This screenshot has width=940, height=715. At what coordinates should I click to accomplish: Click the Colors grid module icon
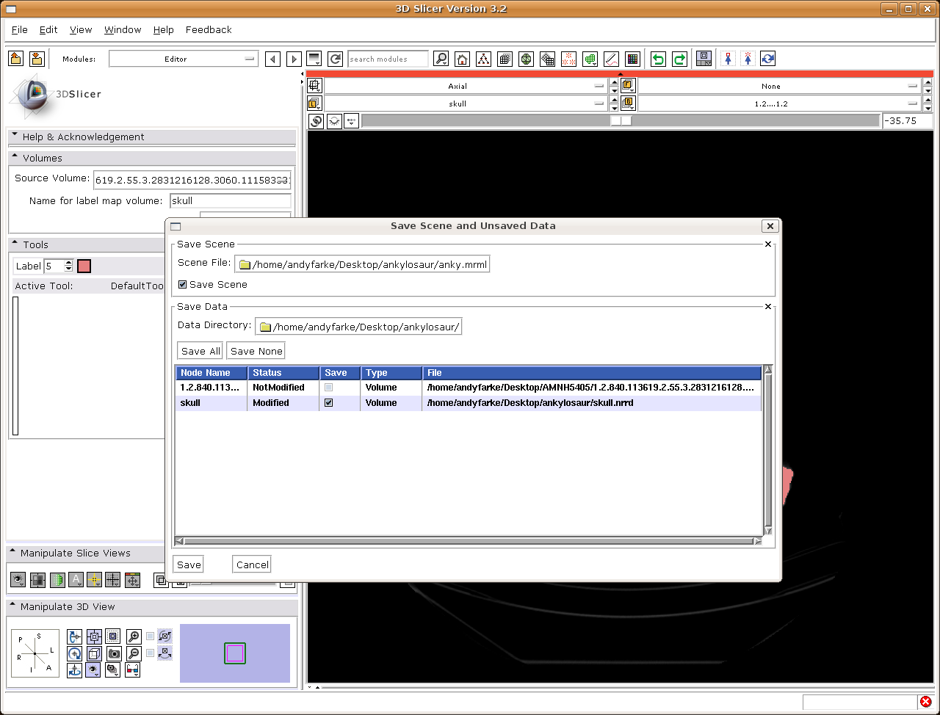coord(633,59)
